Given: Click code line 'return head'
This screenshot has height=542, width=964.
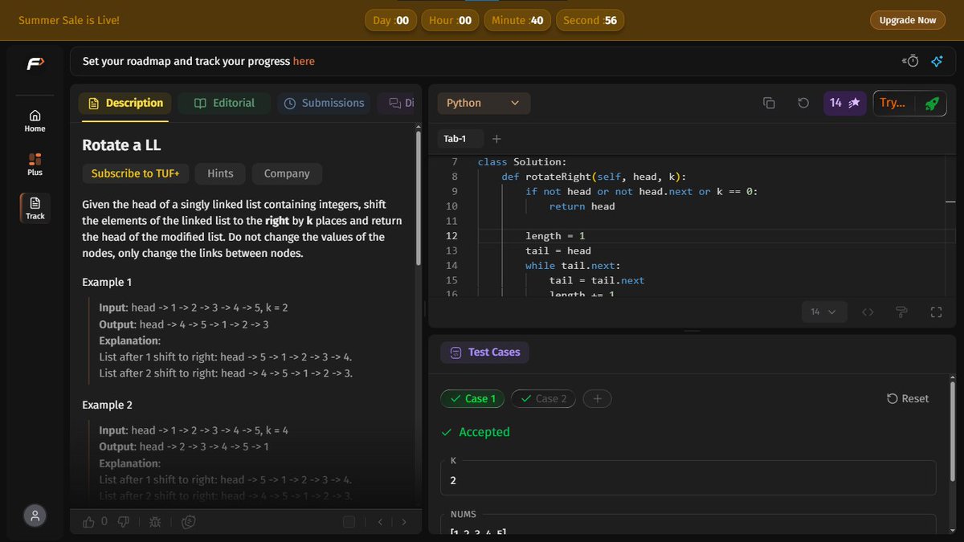Looking at the screenshot, I should click(x=582, y=206).
